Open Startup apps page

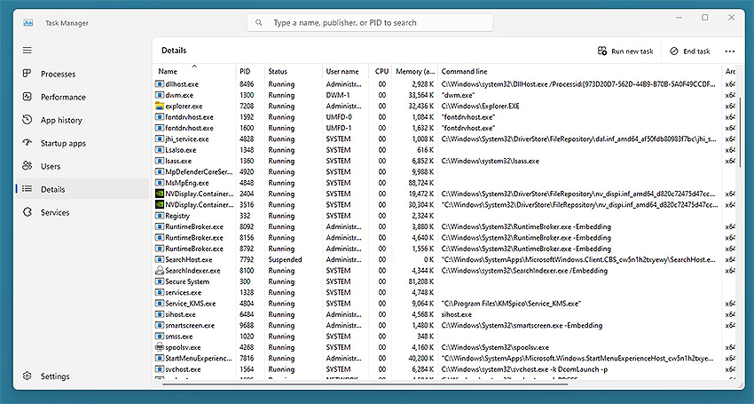coord(82,143)
